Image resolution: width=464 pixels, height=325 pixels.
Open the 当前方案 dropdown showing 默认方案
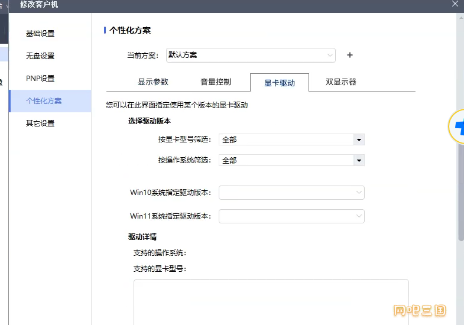coord(251,56)
